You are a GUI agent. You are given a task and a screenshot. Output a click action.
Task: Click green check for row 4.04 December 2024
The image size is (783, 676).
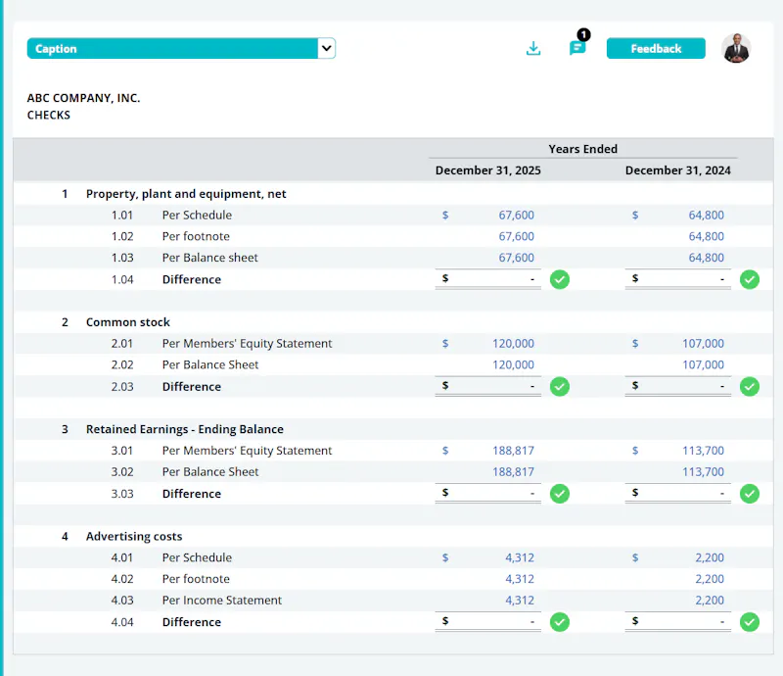pyautogui.click(x=750, y=622)
